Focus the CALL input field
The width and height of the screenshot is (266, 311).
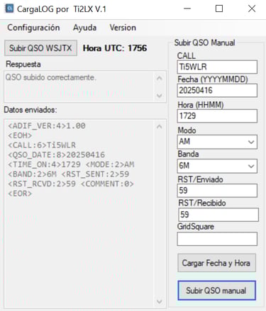217,67
